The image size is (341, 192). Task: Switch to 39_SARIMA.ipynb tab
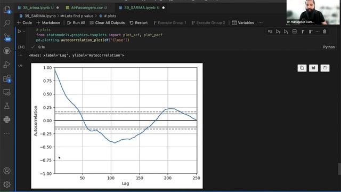pyautogui.click(x=142, y=7)
